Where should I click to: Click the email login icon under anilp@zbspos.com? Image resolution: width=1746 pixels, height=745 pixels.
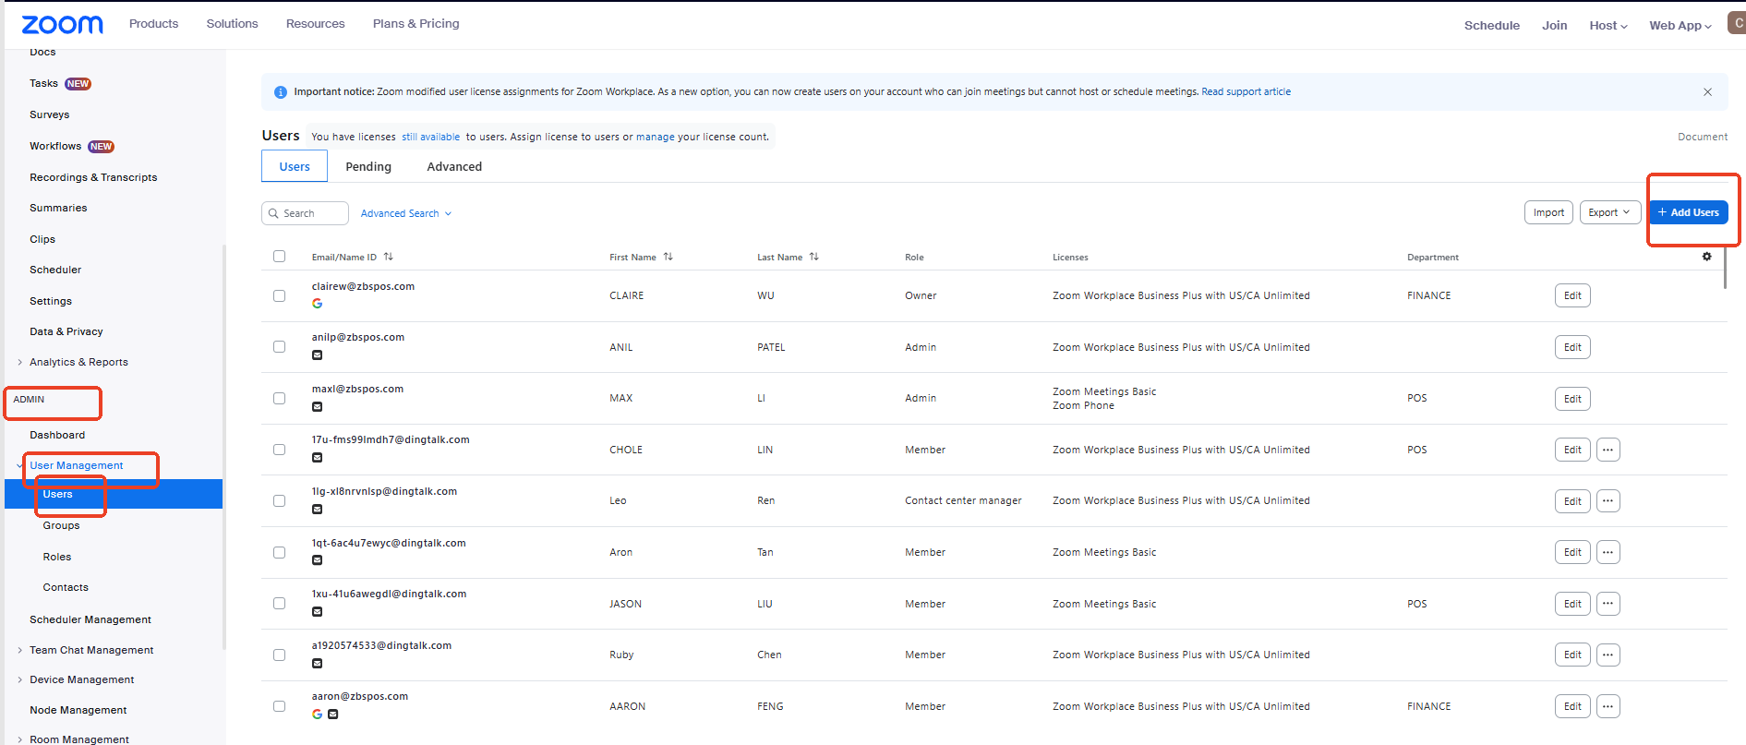[318, 354]
